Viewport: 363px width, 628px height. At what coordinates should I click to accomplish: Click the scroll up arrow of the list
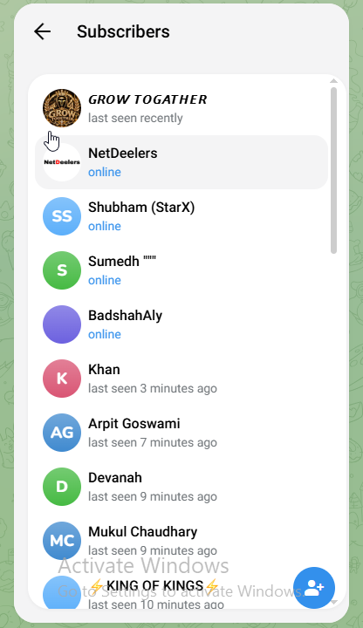[333, 81]
